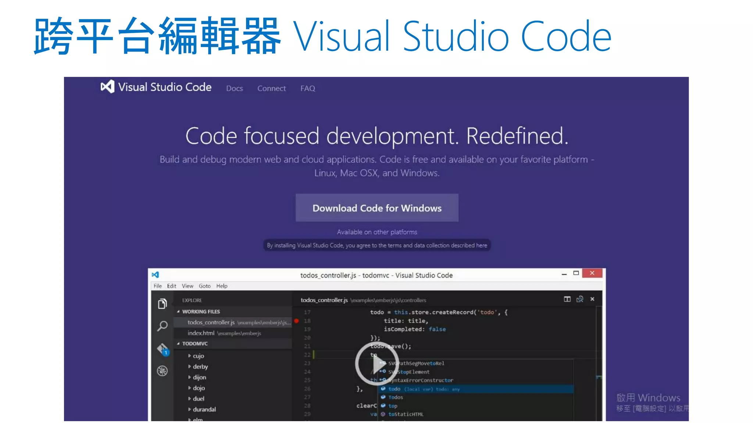Collapse the WORKING FILES section

(x=178, y=311)
